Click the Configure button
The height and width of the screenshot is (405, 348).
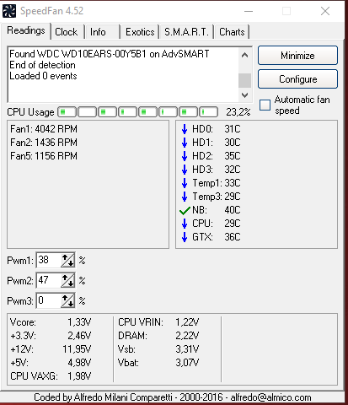(297, 79)
